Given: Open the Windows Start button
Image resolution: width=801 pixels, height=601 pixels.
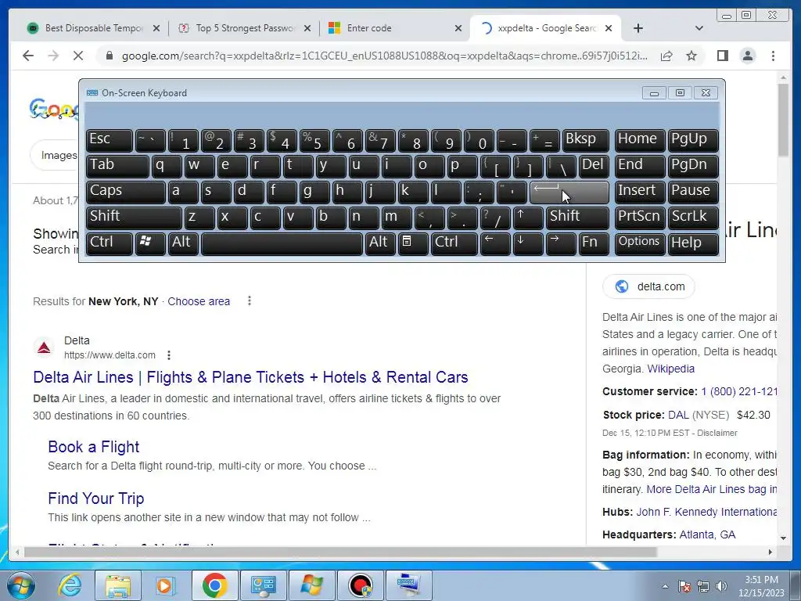Looking at the screenshot, I should pos(20,585).
